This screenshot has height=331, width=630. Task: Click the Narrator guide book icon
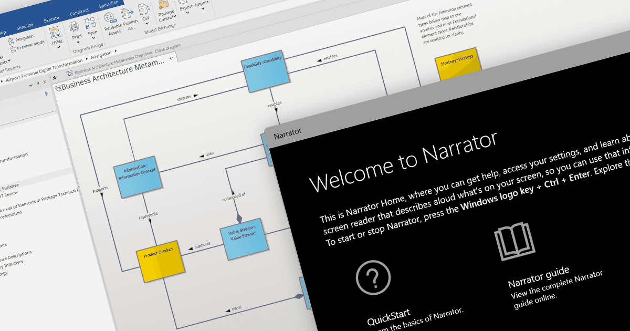point(514,242)
